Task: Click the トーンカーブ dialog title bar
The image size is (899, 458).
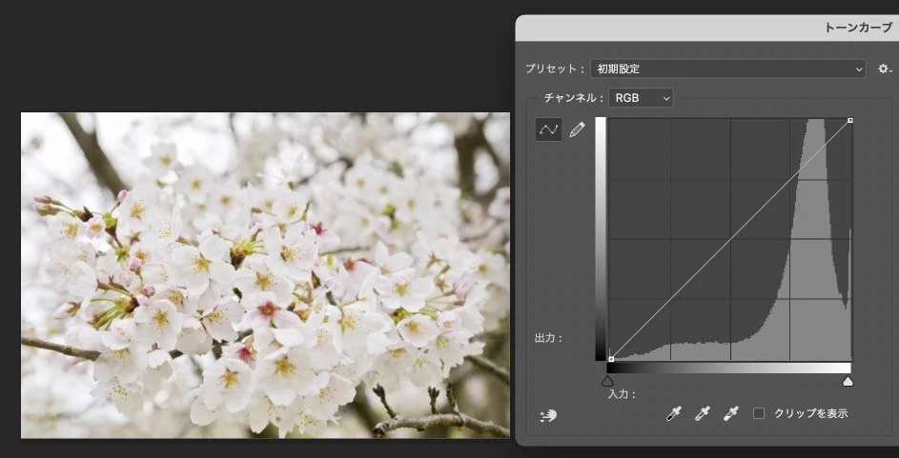Action: 706,28
